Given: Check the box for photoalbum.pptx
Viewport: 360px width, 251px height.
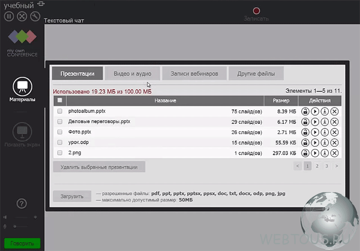Looking at the screenshot, I should click(x=60, y=111).
